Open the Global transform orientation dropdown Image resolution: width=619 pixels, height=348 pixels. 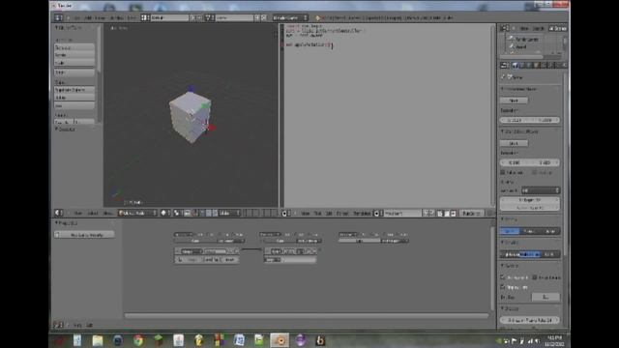click(x=229, y=213)
